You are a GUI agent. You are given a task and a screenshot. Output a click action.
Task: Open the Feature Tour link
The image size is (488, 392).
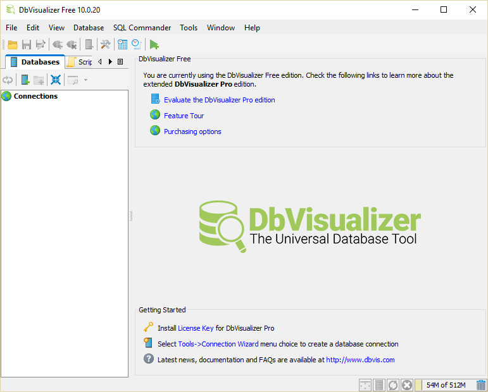coord(184,116)
